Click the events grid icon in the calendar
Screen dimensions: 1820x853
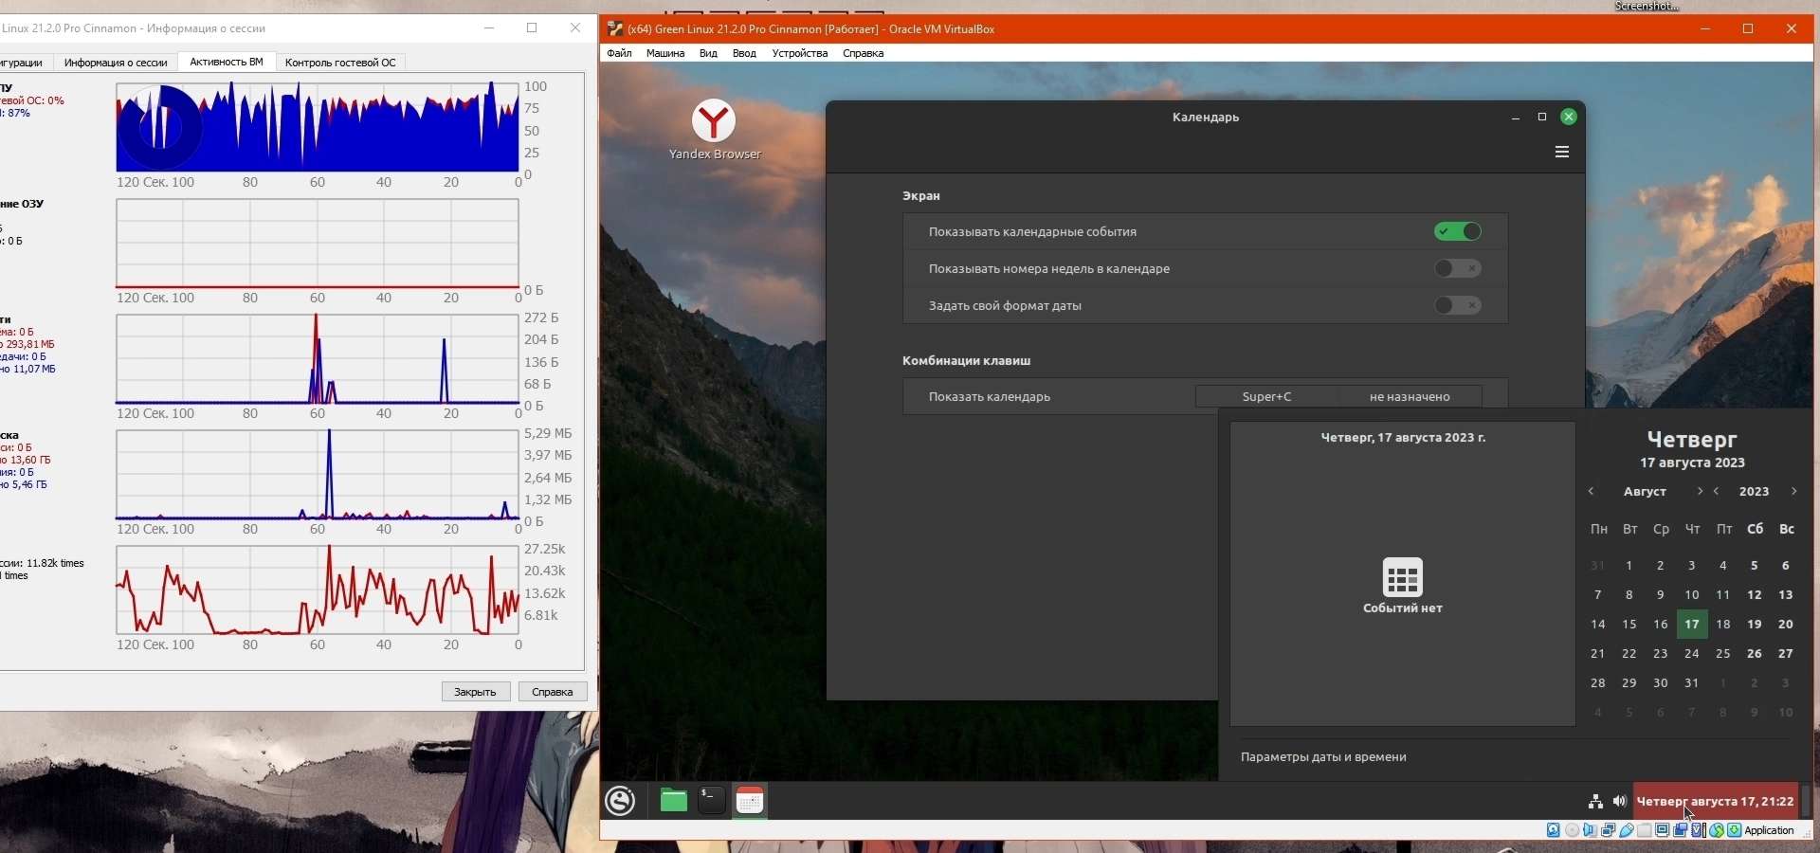tap(1403, 576)
